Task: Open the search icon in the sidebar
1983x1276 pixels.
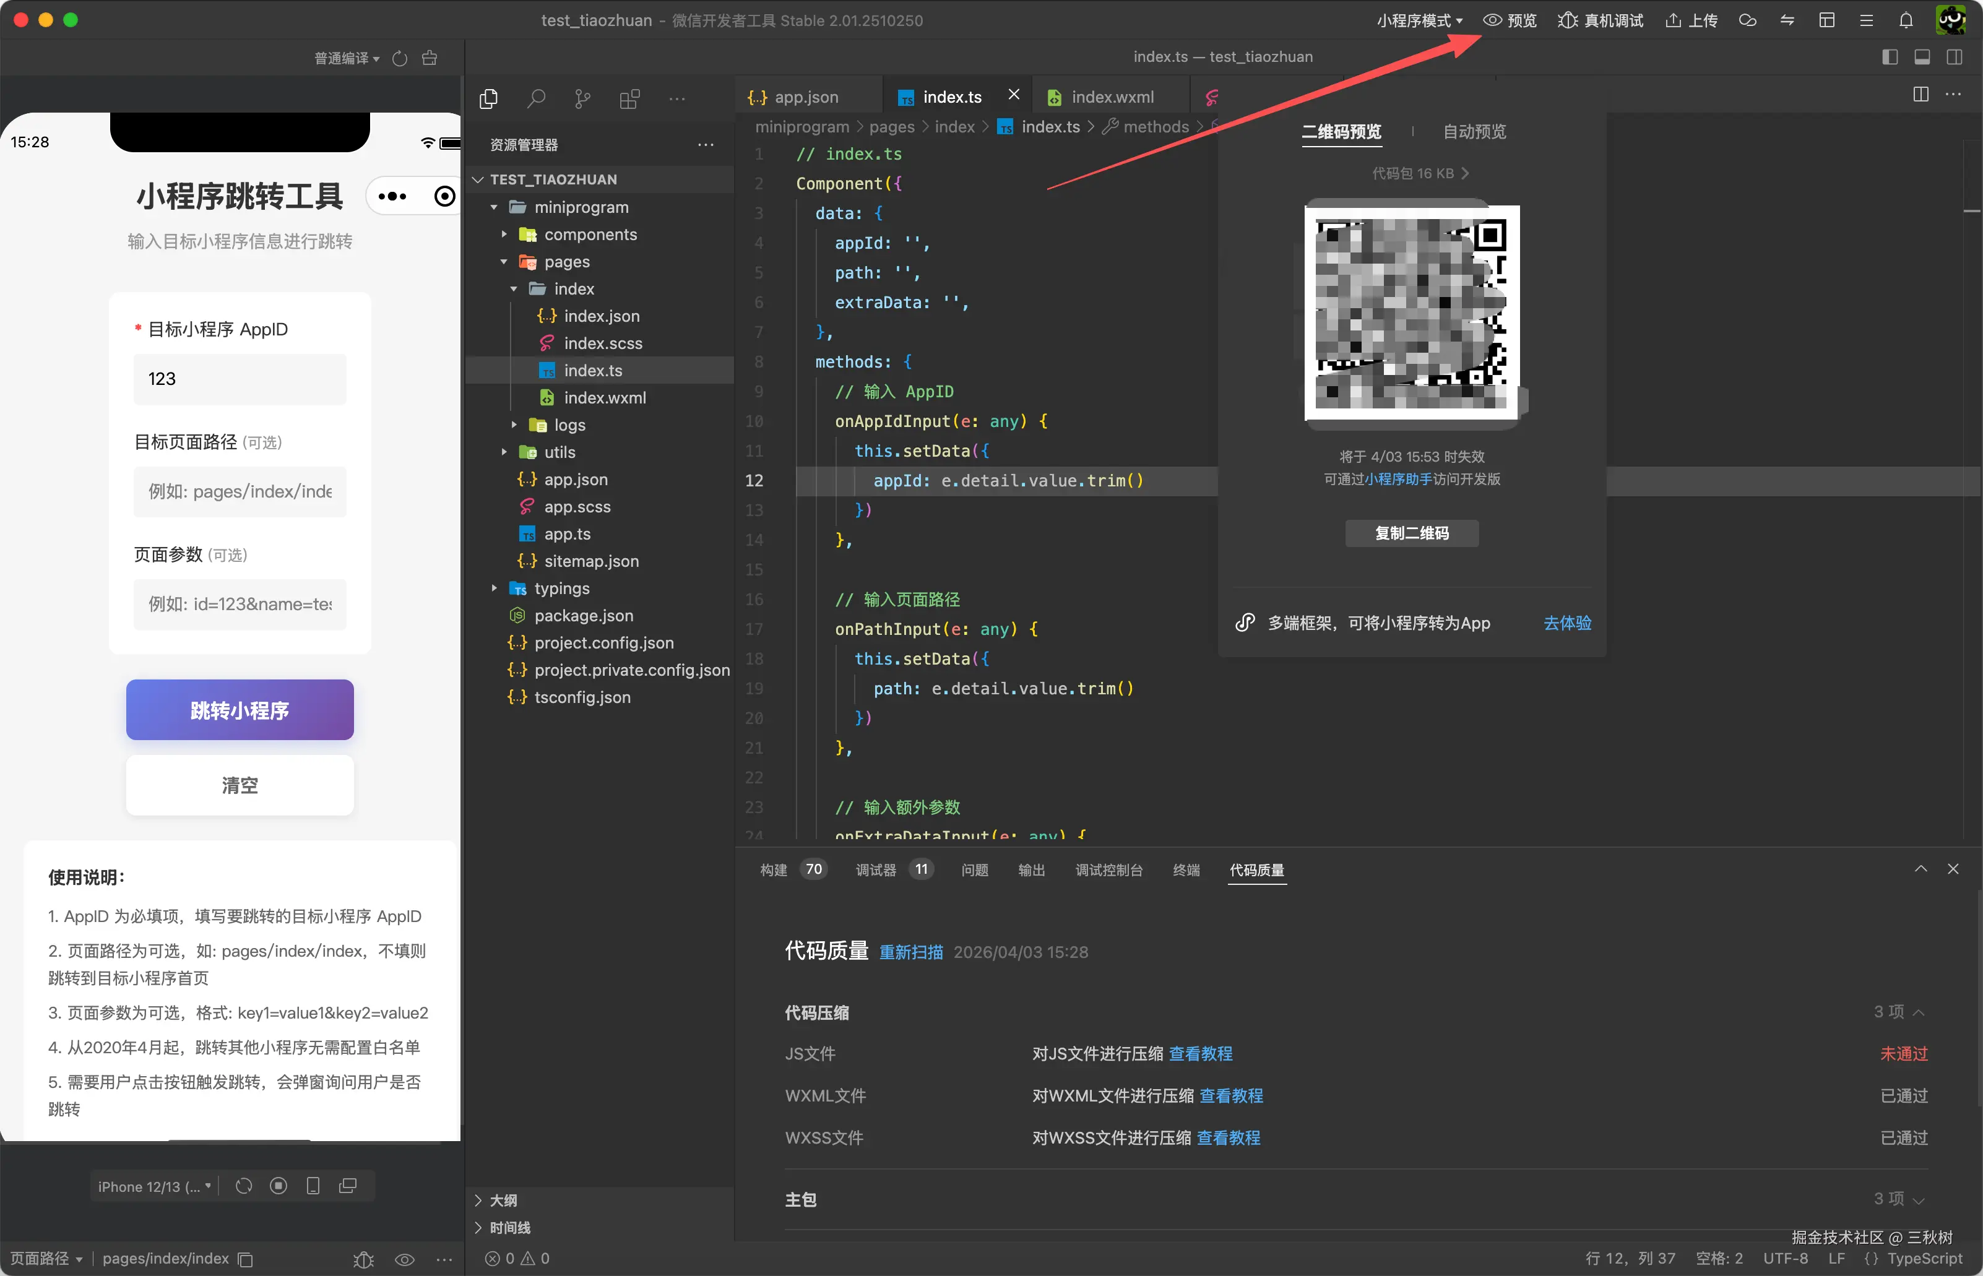Action: coord(536,100)
